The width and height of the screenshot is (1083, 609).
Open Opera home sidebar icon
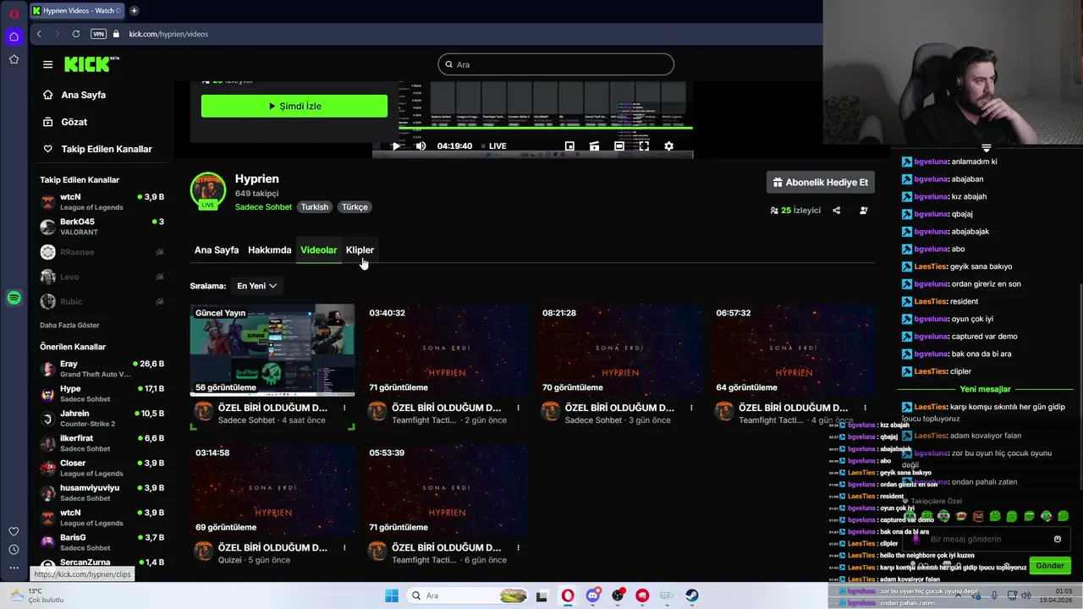point(14,36)
